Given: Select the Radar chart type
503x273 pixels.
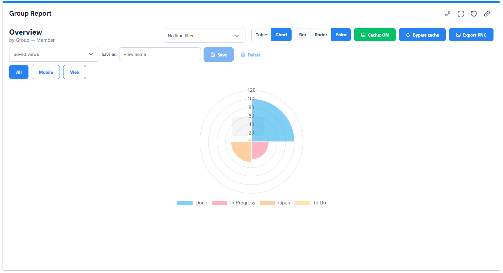Looking at the screenshot, I should click(x=321, y=35).
